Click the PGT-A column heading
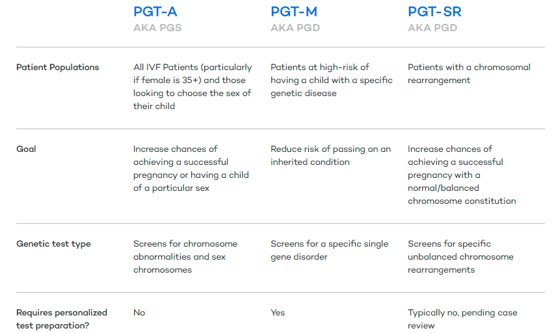 click(x=155, y=12)
